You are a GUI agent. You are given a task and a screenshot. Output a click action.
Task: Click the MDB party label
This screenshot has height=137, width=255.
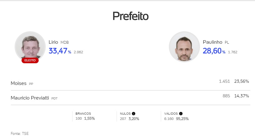(64, 42)
